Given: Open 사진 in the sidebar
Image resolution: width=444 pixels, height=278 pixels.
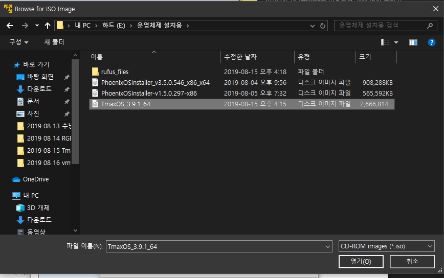Looking at the screenshot, I should pyautogui.click(x=33, y=113).
